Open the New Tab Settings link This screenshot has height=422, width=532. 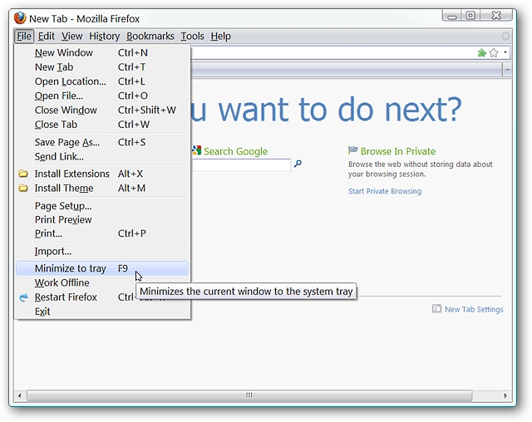click(474, 309)
